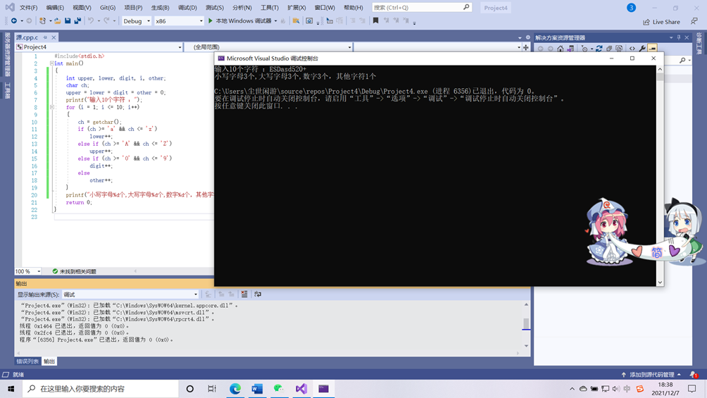Open the Debug configuration dropdown

click(136, 20)
